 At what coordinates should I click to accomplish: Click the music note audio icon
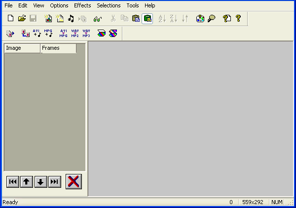point(71,18)
